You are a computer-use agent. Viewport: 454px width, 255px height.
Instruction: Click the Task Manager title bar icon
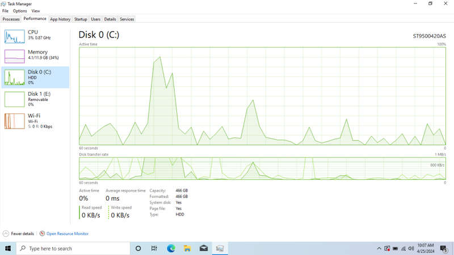(3, 4)
